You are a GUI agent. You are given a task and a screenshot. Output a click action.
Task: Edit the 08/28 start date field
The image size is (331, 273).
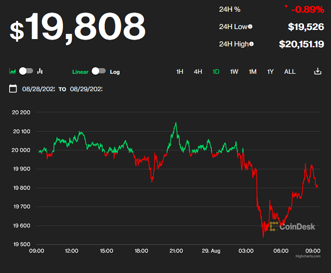coord(38,89)
